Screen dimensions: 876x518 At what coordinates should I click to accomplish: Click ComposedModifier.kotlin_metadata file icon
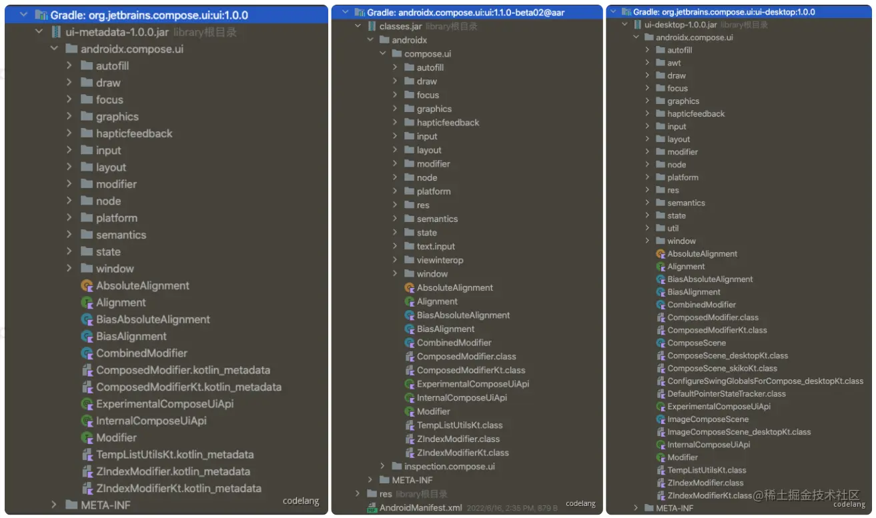87,370
